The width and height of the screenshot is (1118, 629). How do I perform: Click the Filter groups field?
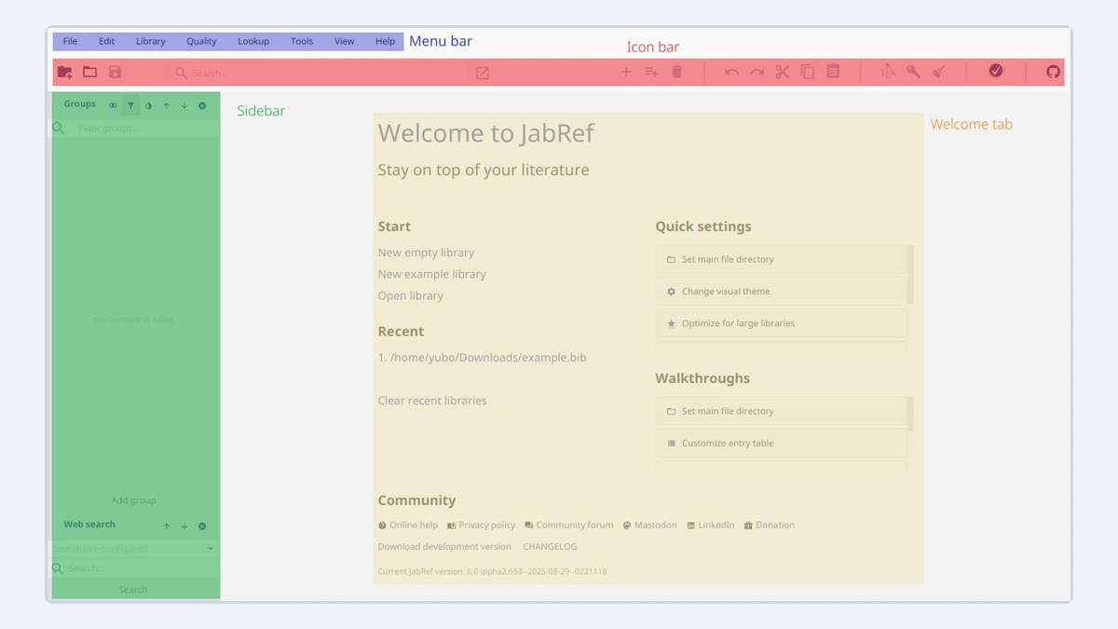pyautogui.click(x=134, y=129)
